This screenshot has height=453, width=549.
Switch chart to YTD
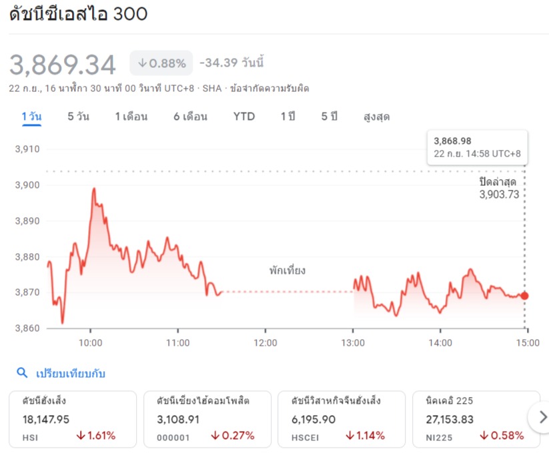pyautogui.click(x=244, y=117)
